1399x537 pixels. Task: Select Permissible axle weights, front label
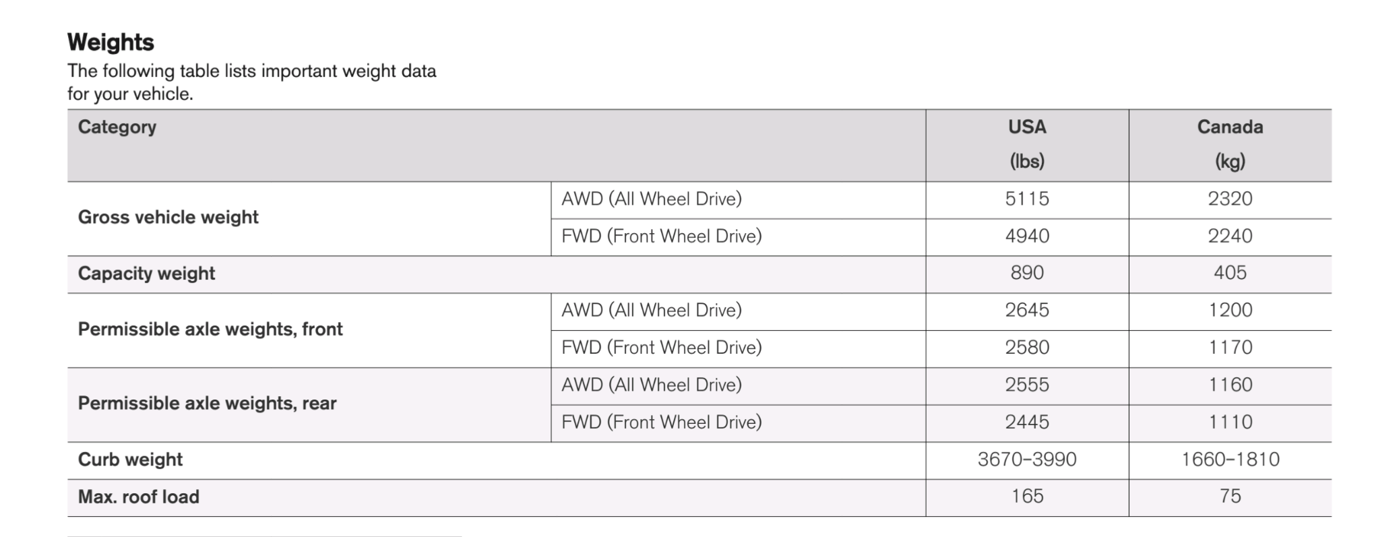[x=210, y=329]
